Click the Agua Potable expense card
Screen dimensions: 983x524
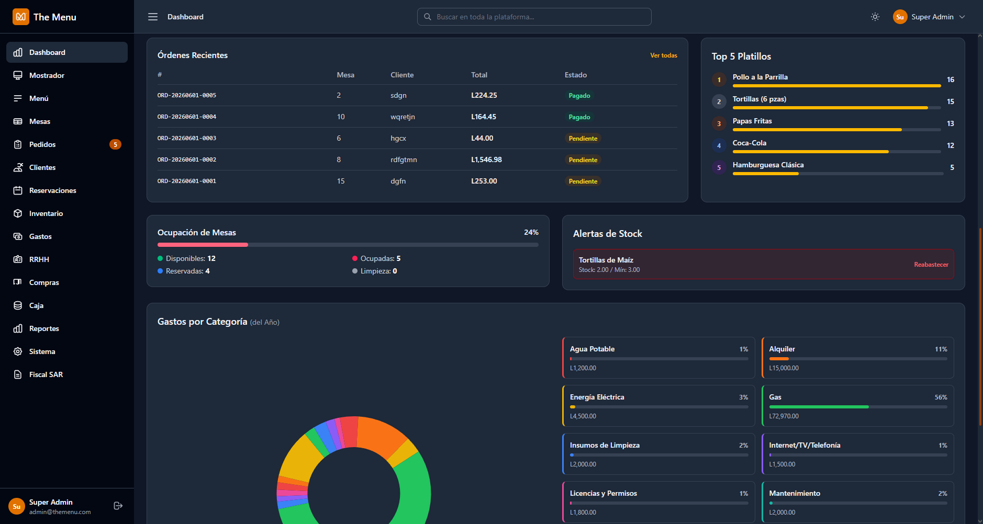658,358
